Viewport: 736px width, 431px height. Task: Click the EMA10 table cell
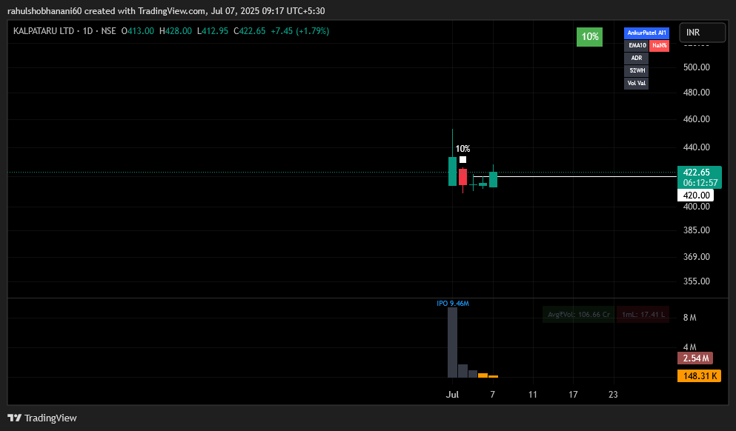tap(637, 45)
